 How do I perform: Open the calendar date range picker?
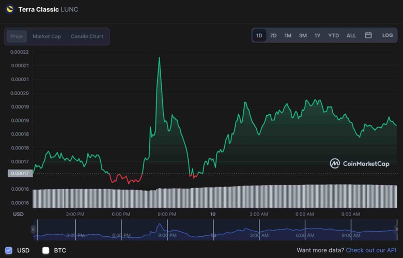coord(368,36)
